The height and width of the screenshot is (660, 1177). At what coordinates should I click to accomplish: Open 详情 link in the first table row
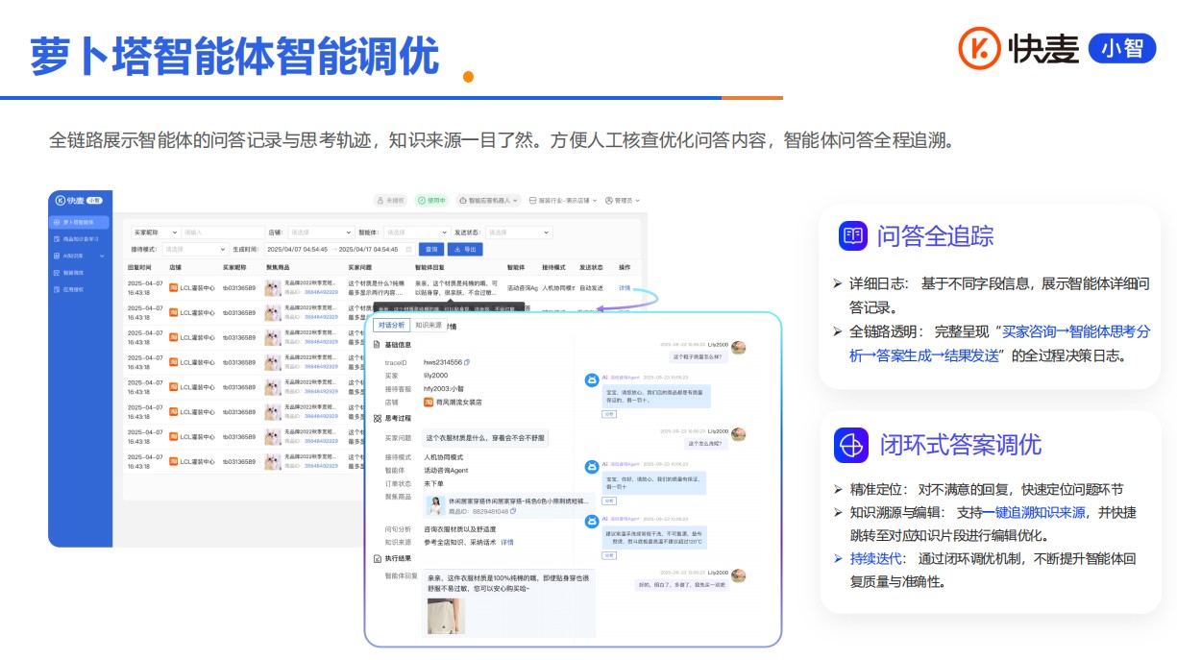pyautogui.click(x=625, y=287)
